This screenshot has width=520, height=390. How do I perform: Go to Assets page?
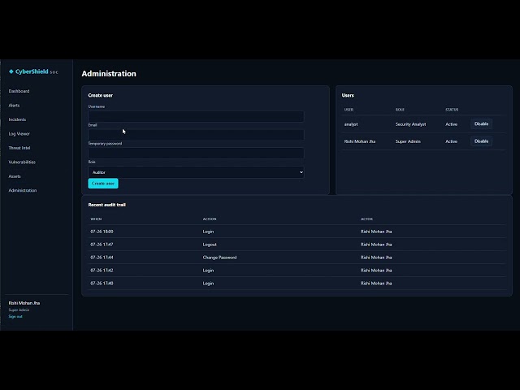click(15, 176)
